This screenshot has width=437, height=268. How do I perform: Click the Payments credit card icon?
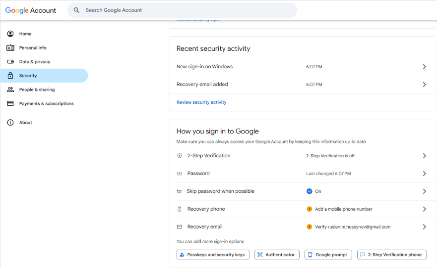point(10,104)
